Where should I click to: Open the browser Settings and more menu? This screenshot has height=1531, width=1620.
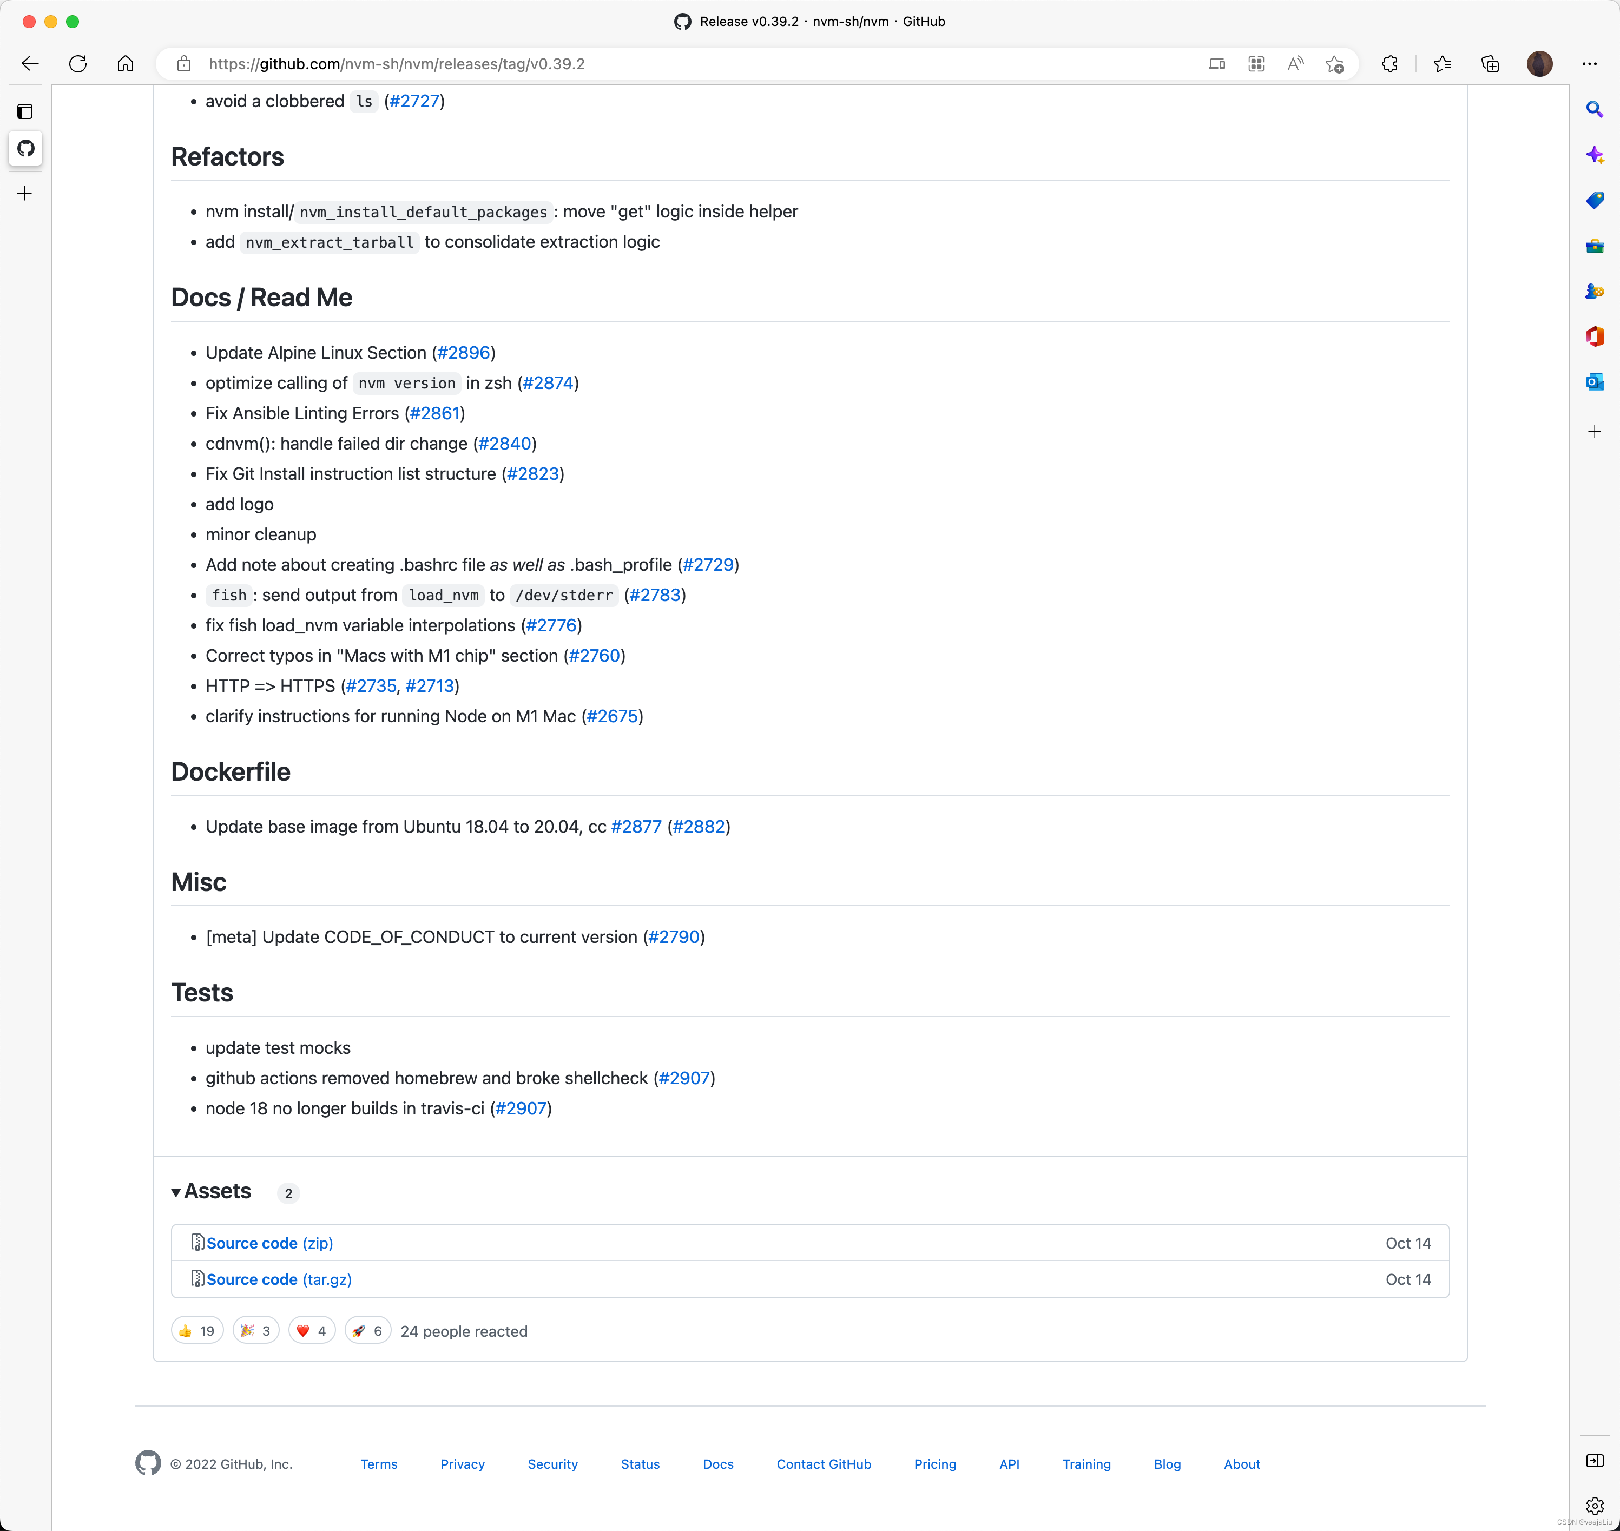pos(1589,64)
